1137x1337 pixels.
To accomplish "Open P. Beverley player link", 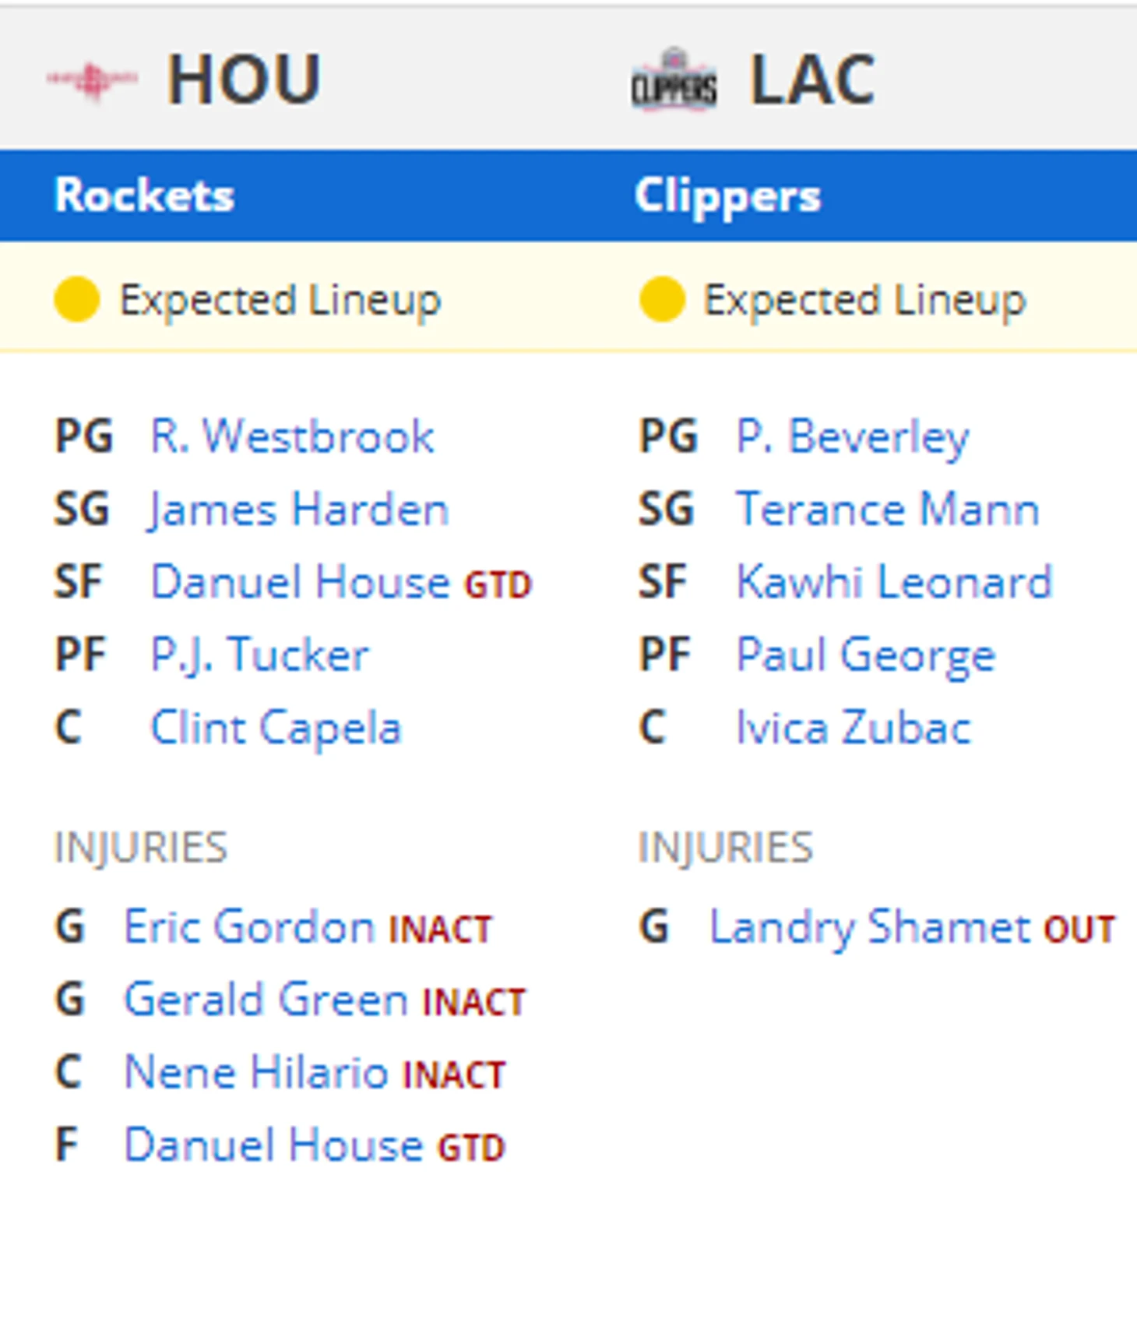I will pyautogui.click(x=853, y=436).
